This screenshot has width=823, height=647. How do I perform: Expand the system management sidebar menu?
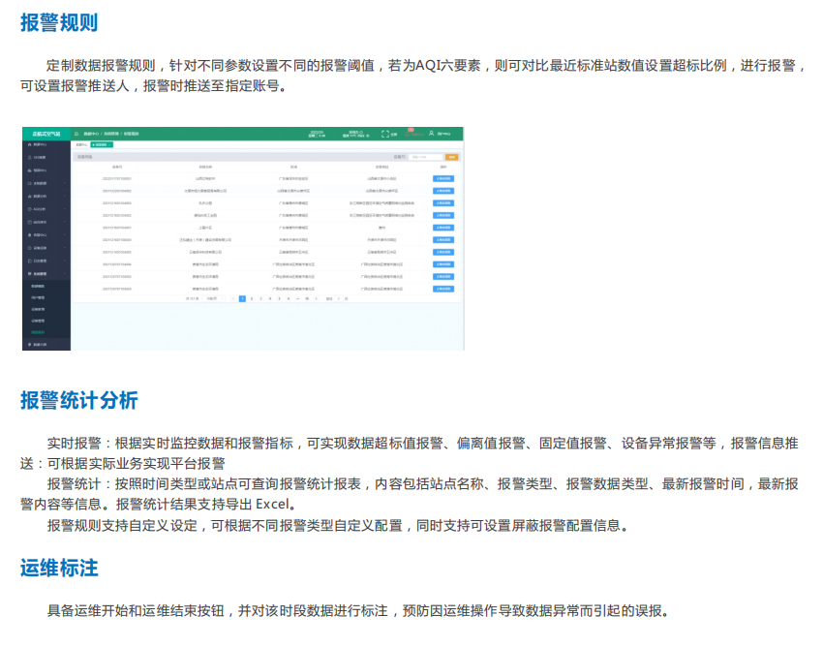tap(46, 274)
